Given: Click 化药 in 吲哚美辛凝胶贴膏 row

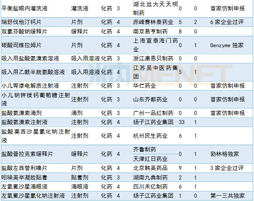Looking at the screenshot, I should pyautogui.click(x=107, y=177).
